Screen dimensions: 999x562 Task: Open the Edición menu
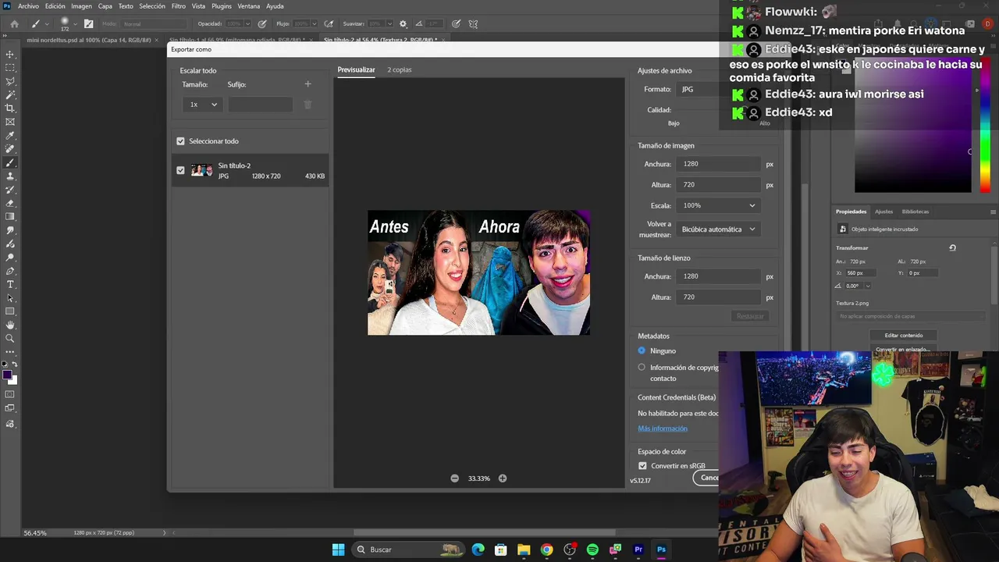click(55, 6)
